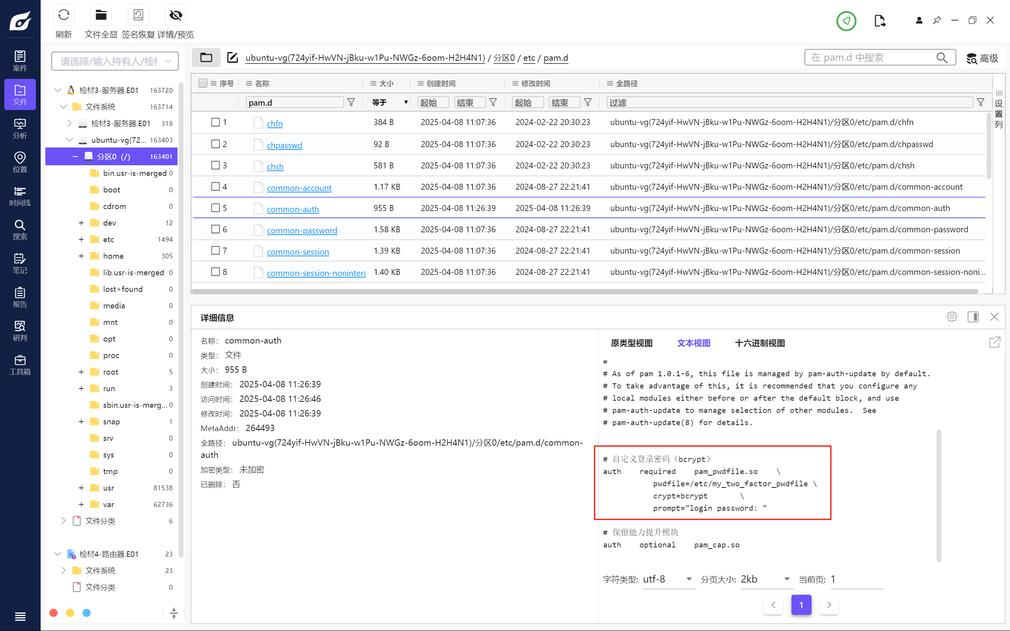
Task: Check the box for row 5 common-auth
Action: pos(215,208)
